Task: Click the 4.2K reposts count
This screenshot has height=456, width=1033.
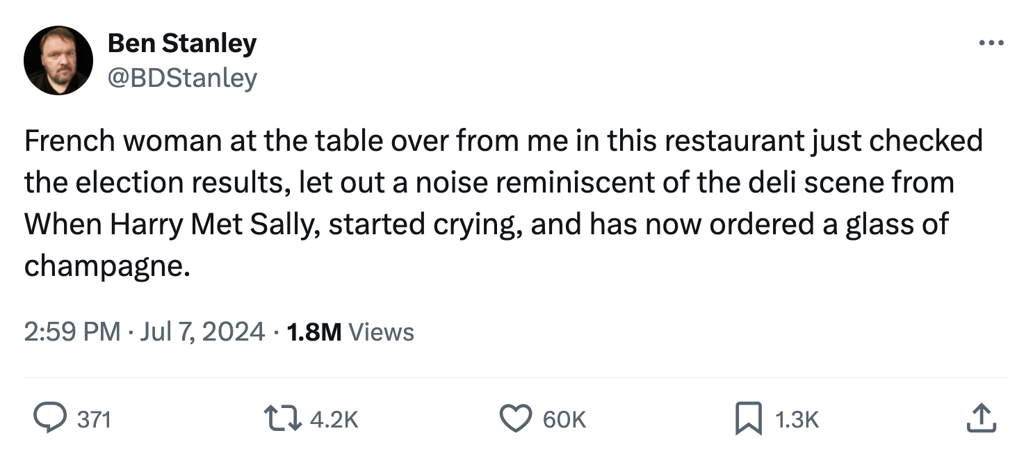Action: click(334, 419)
